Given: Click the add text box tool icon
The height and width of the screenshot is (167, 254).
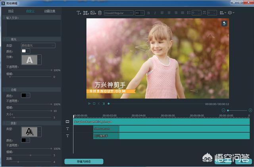Looking at the screenshot, I should (x=79, y=13).
